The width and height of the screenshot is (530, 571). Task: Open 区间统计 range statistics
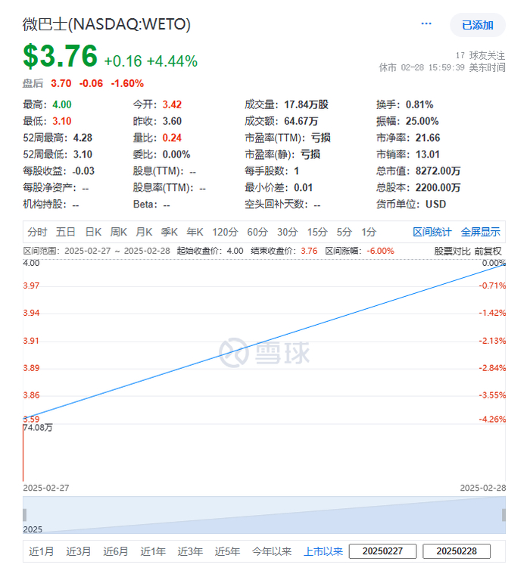click(432, 232)
